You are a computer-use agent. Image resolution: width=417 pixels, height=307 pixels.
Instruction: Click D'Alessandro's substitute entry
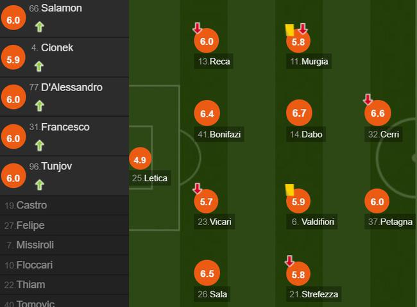pos(64,95)
